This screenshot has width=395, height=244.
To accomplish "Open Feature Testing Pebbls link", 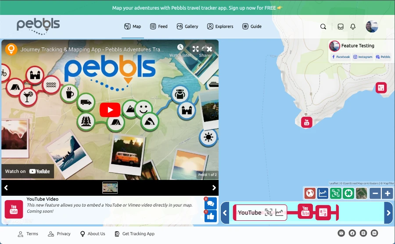I will (383, 57).
